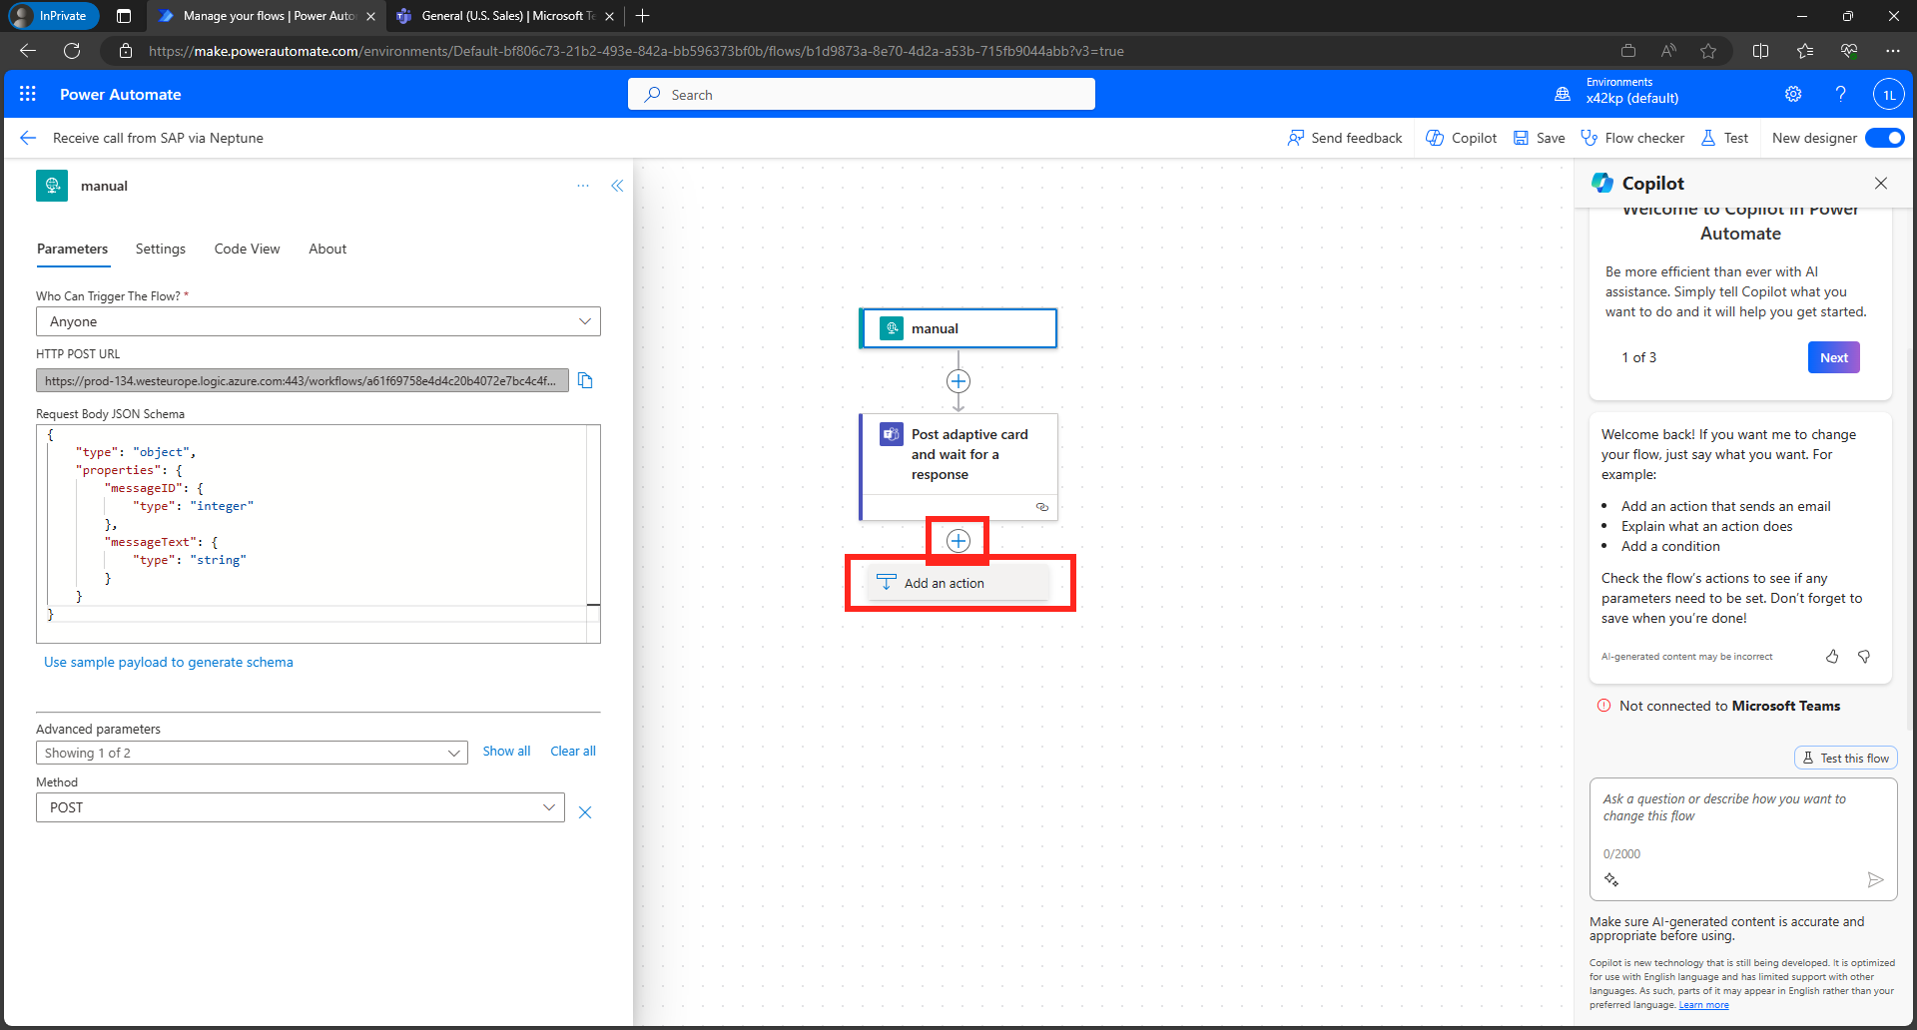Open Who Can Trigger The Flow dropdown
This screenshot has width=1917, height=1030.
[319, 321]
